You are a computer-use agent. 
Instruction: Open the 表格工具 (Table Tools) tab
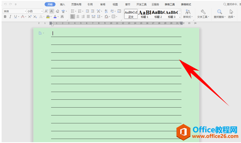(170, 4)
